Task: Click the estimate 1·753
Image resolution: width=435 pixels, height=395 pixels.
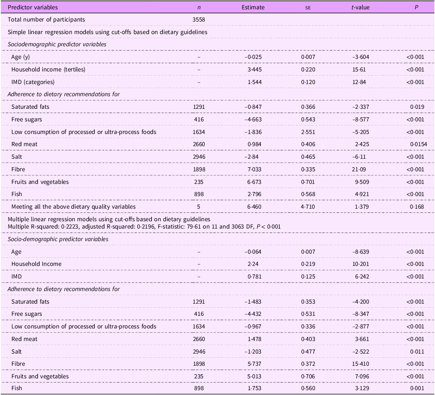Action: [255, 389]
